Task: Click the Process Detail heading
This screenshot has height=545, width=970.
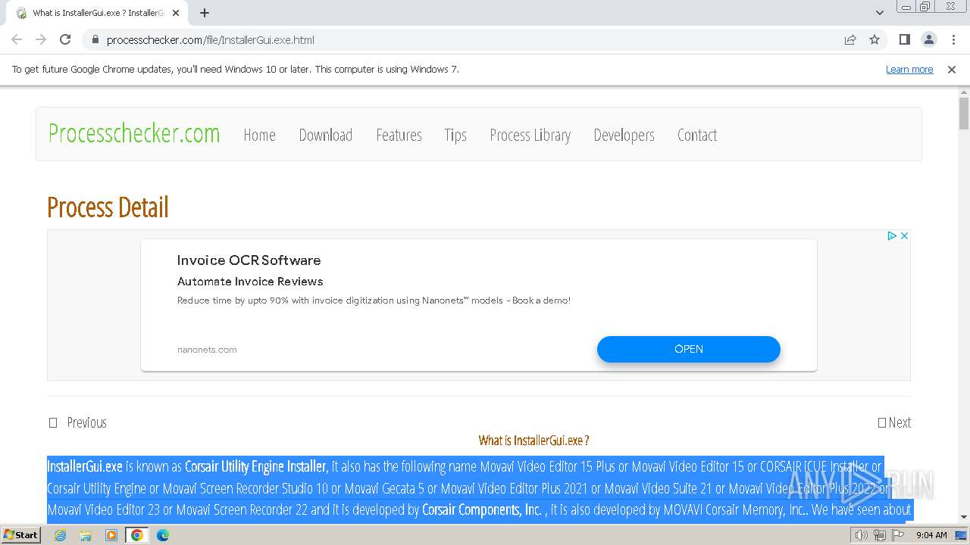Action: tap(108, 207)
